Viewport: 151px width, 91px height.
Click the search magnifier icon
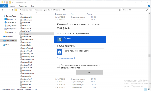point(147,10)
